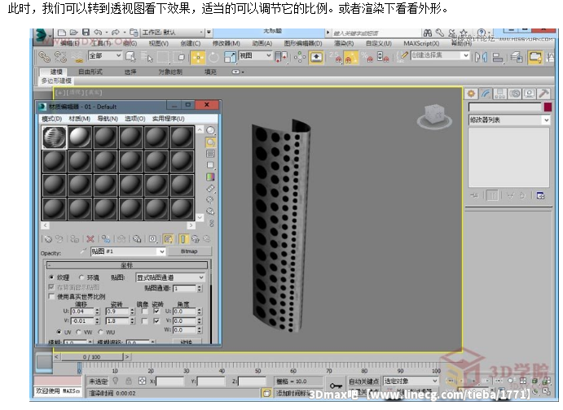Toggle the U mirror checkbox

pyautogui.click(x=144, y=312)
